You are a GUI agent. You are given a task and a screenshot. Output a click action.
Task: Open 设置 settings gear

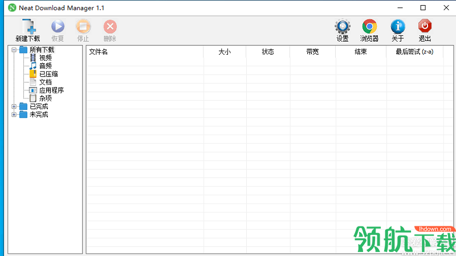click(343, 26)
